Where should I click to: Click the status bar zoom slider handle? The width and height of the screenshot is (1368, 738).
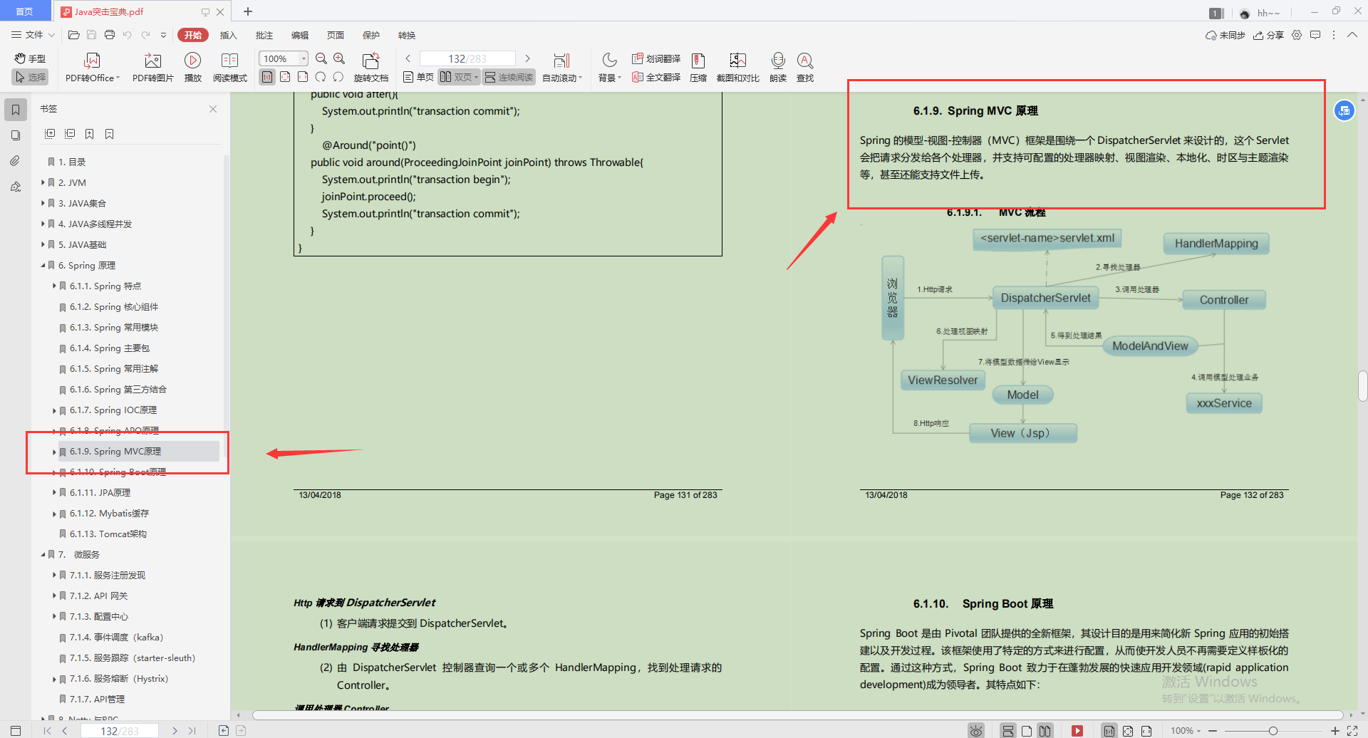[1273, 731]
